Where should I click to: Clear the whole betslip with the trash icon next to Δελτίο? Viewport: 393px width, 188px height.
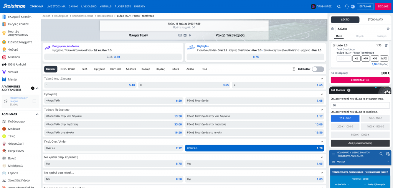click(332, 29)
